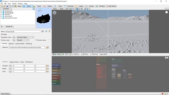Open the Scale animation button
Screen dimensions: 169x95
tap(10, 72)
